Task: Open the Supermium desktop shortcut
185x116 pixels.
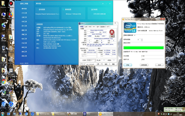Action: (4, 94)
